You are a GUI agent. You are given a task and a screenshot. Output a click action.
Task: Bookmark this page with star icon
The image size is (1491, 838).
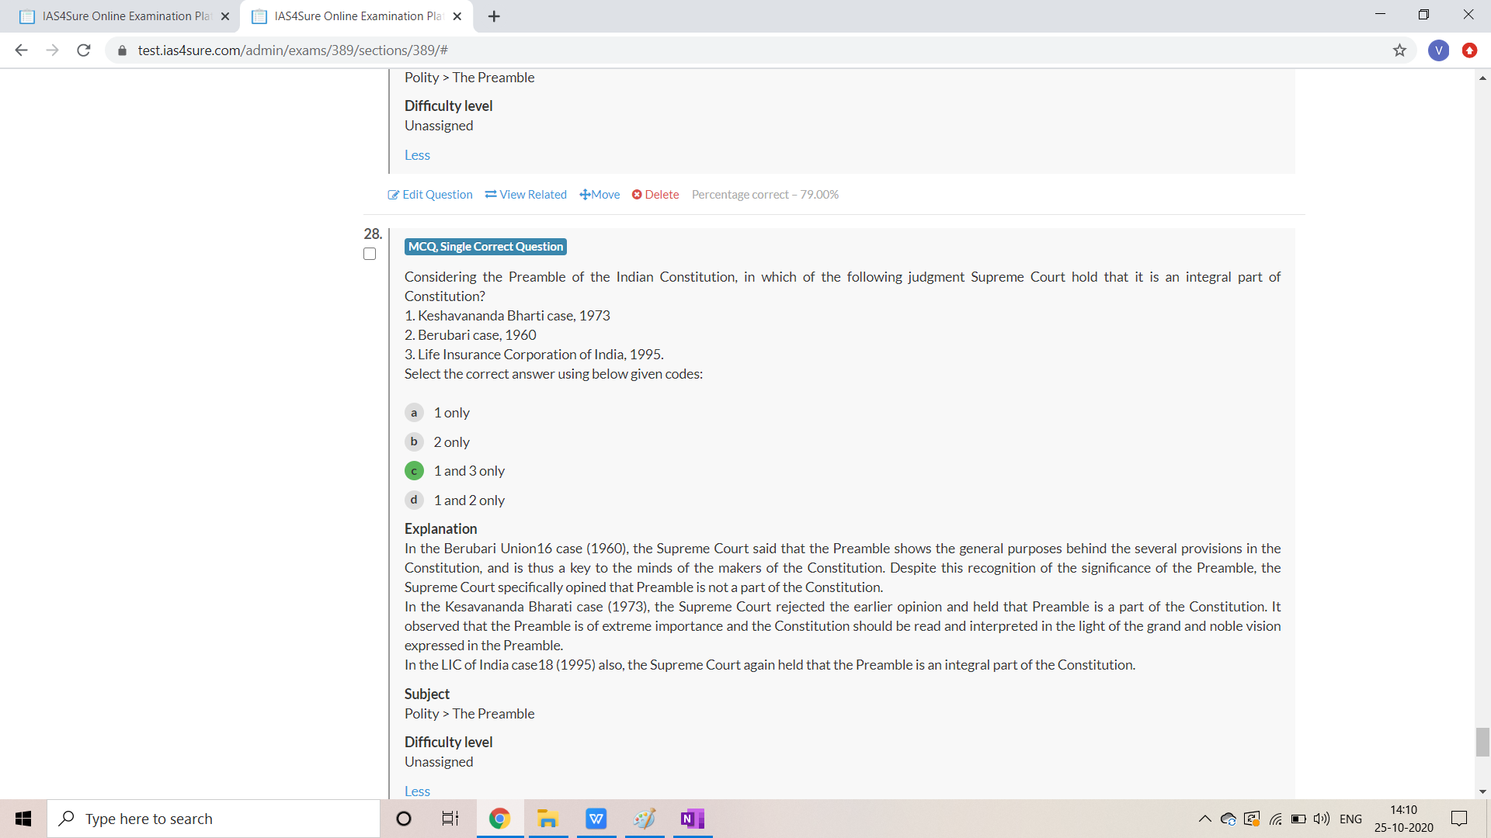(1399, 50)
